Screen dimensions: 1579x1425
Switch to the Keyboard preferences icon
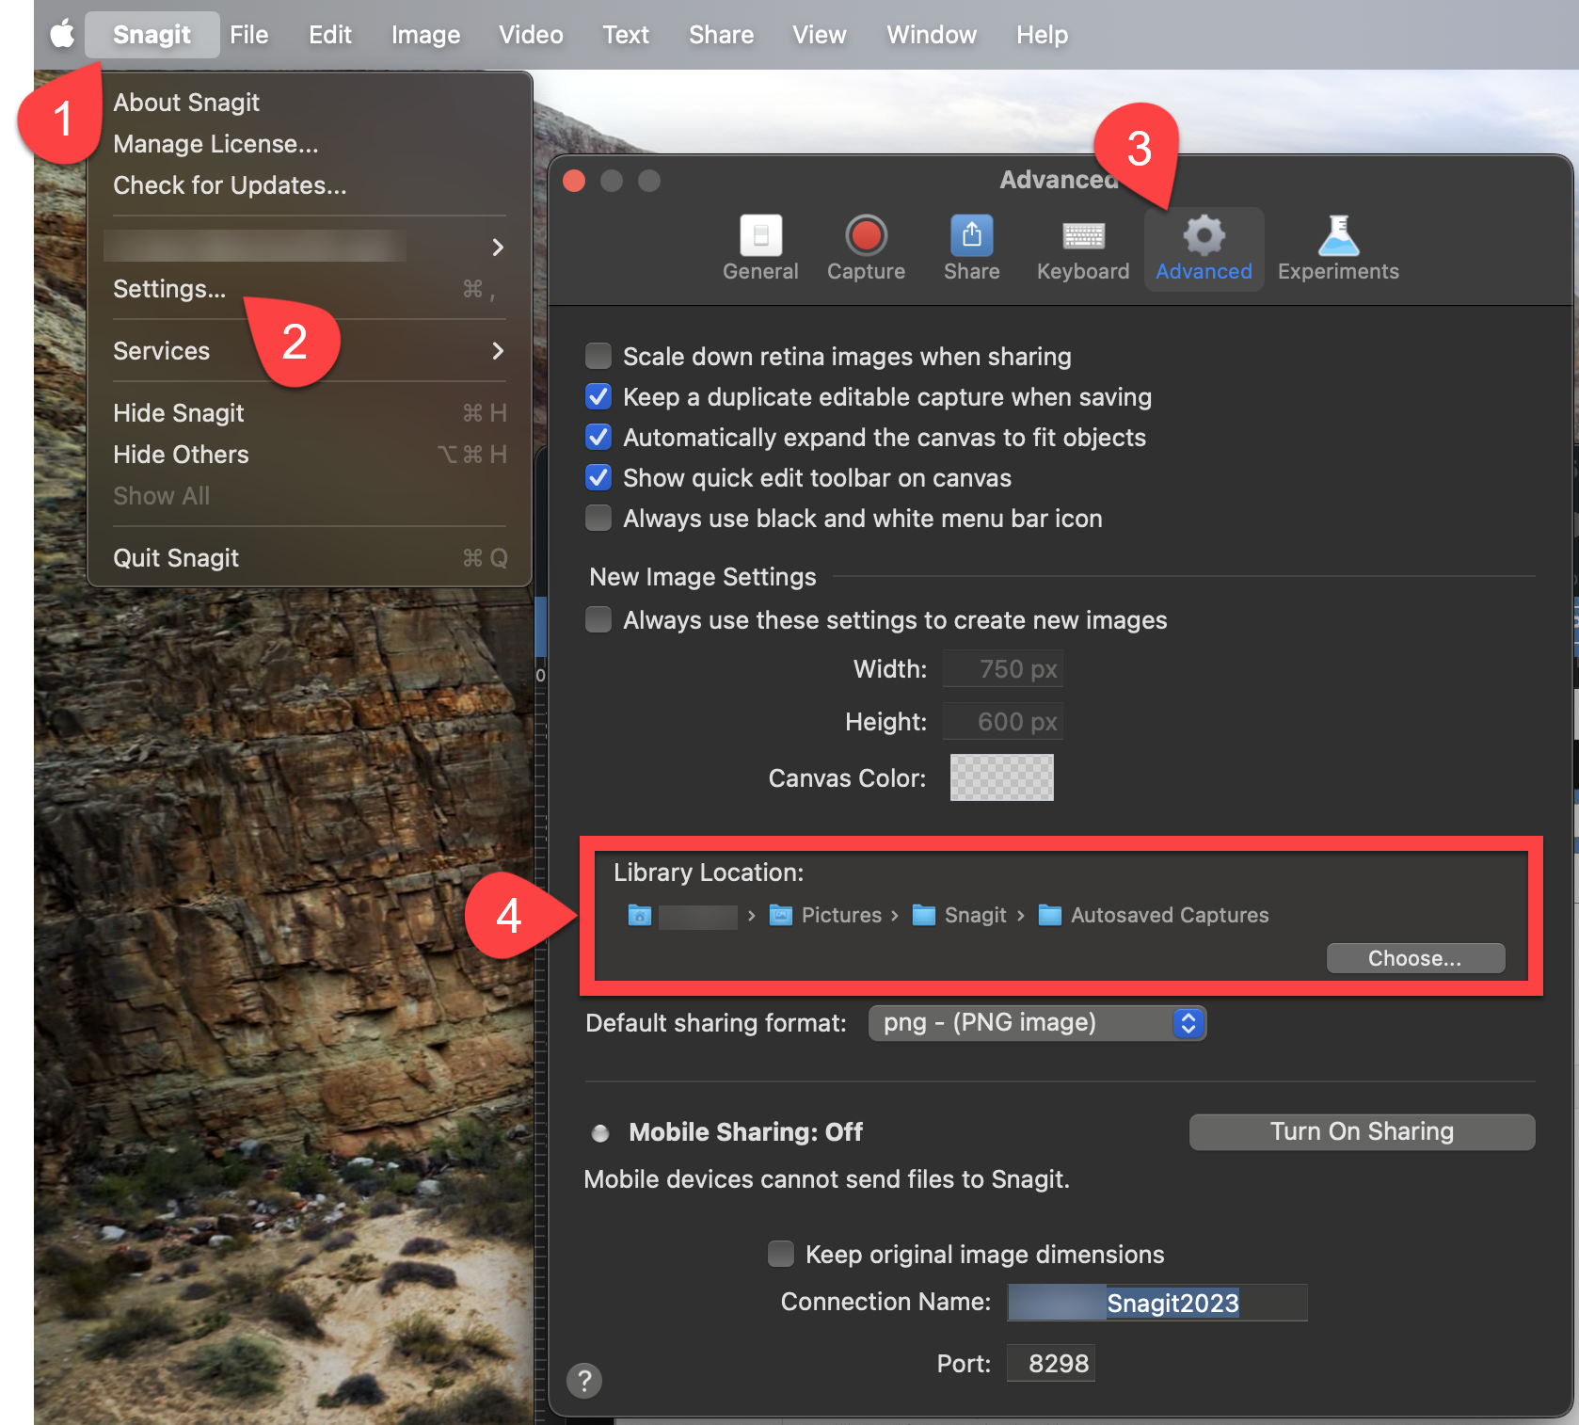1083,237
